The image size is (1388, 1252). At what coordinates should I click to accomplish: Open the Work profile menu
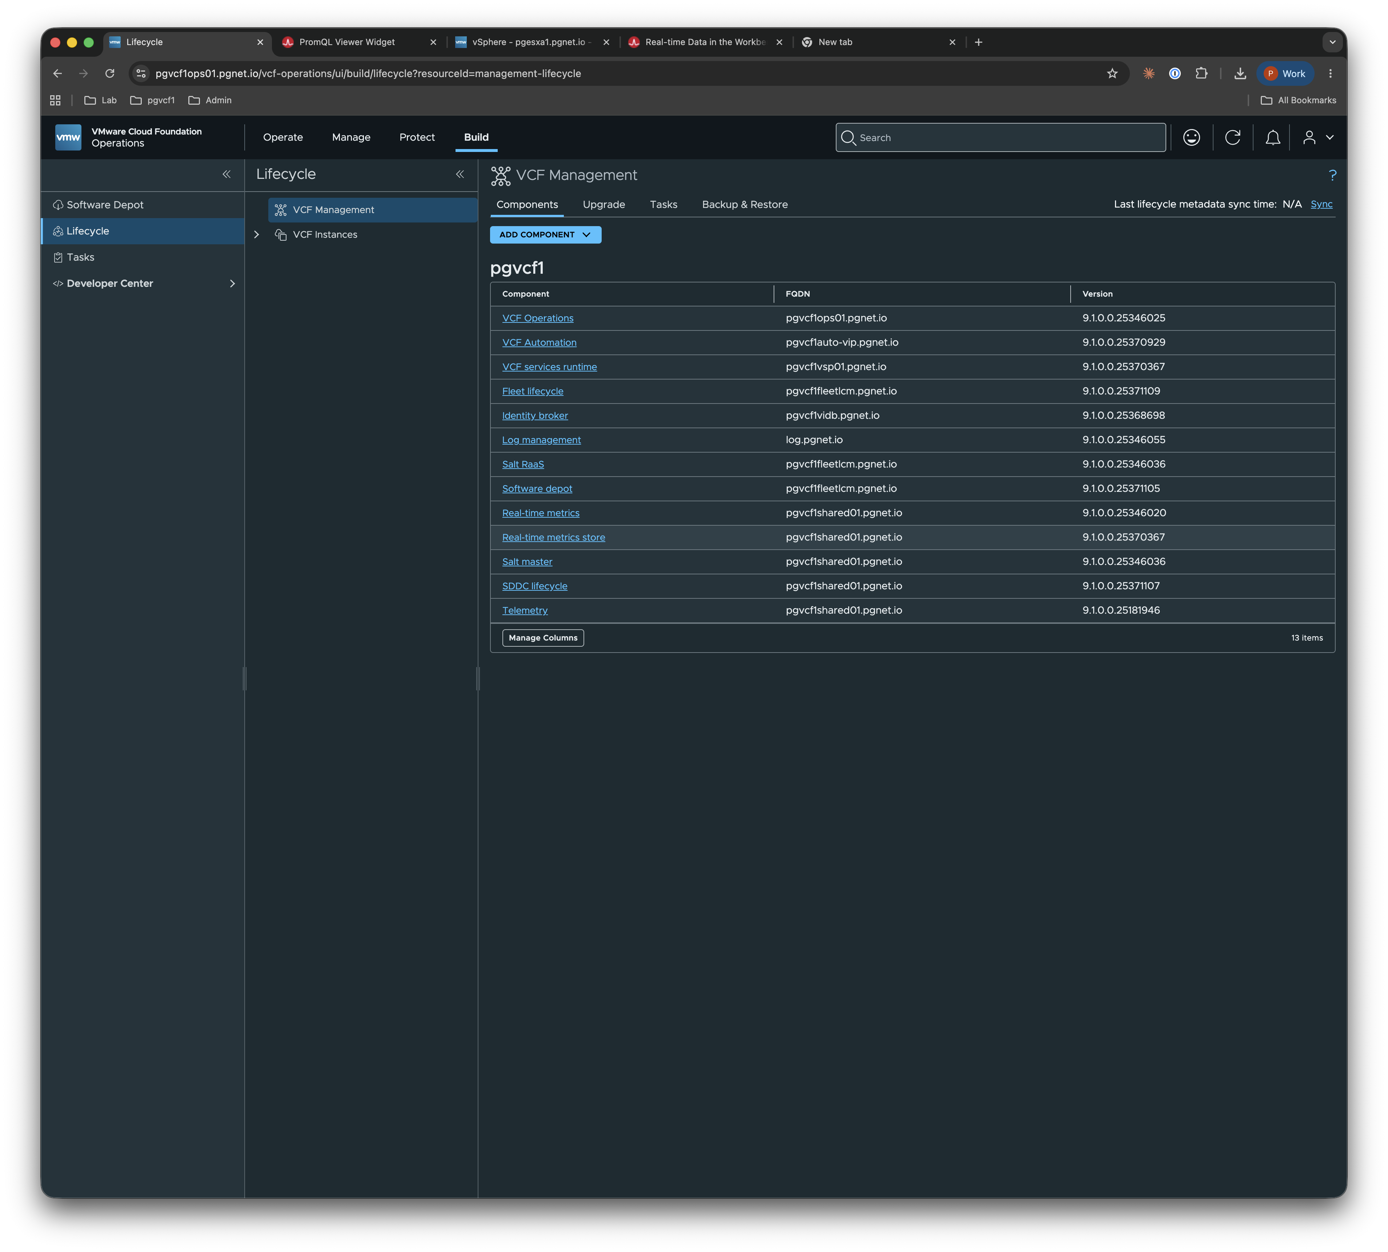click(x=1285, y=73)
